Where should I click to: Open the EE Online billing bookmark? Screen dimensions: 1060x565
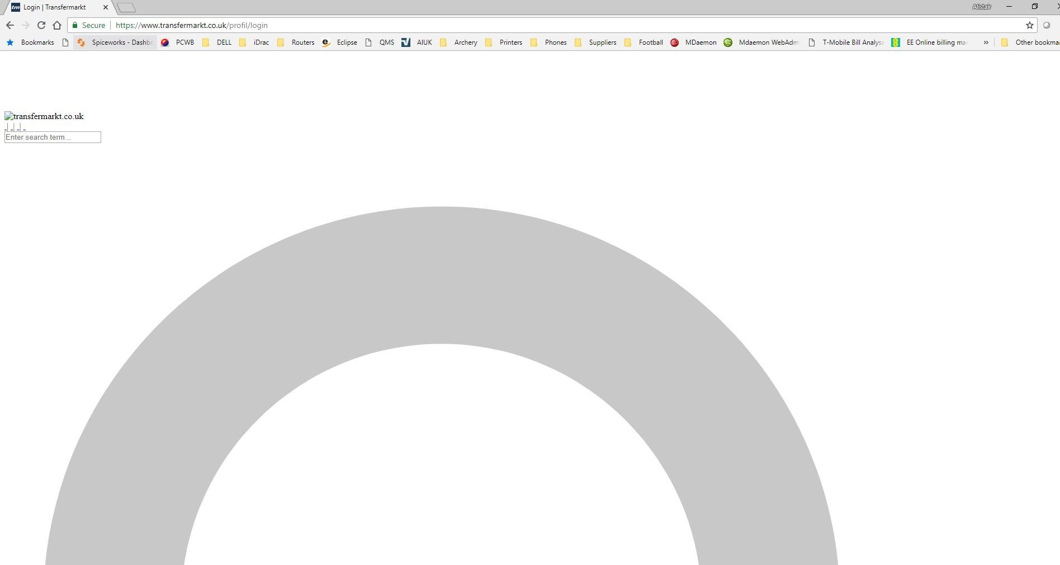[929, 42]
